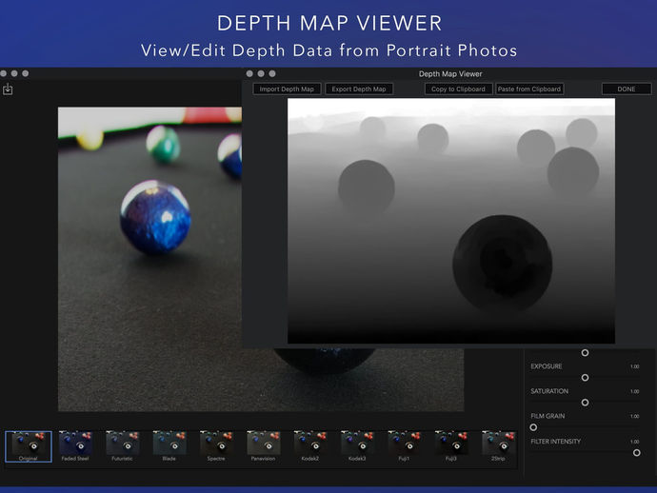Screen dimensions: 657x493
Task: Click the Filter Intensity slider handle
Action: (x=636, y=452)
